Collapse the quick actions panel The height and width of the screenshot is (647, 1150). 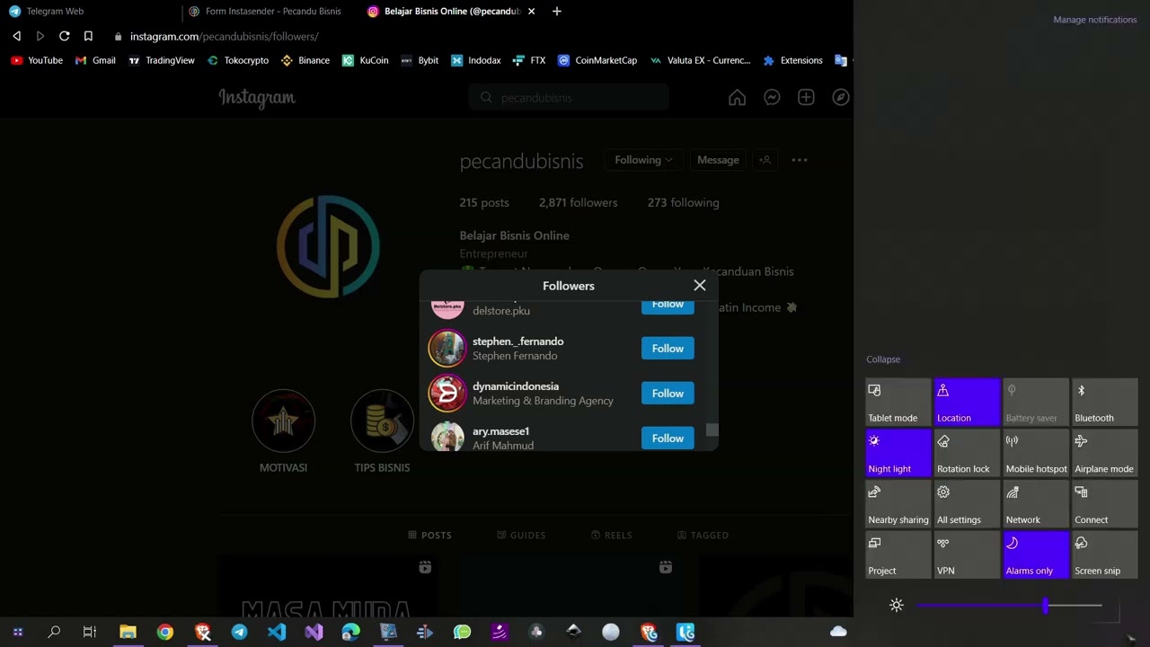883,359
